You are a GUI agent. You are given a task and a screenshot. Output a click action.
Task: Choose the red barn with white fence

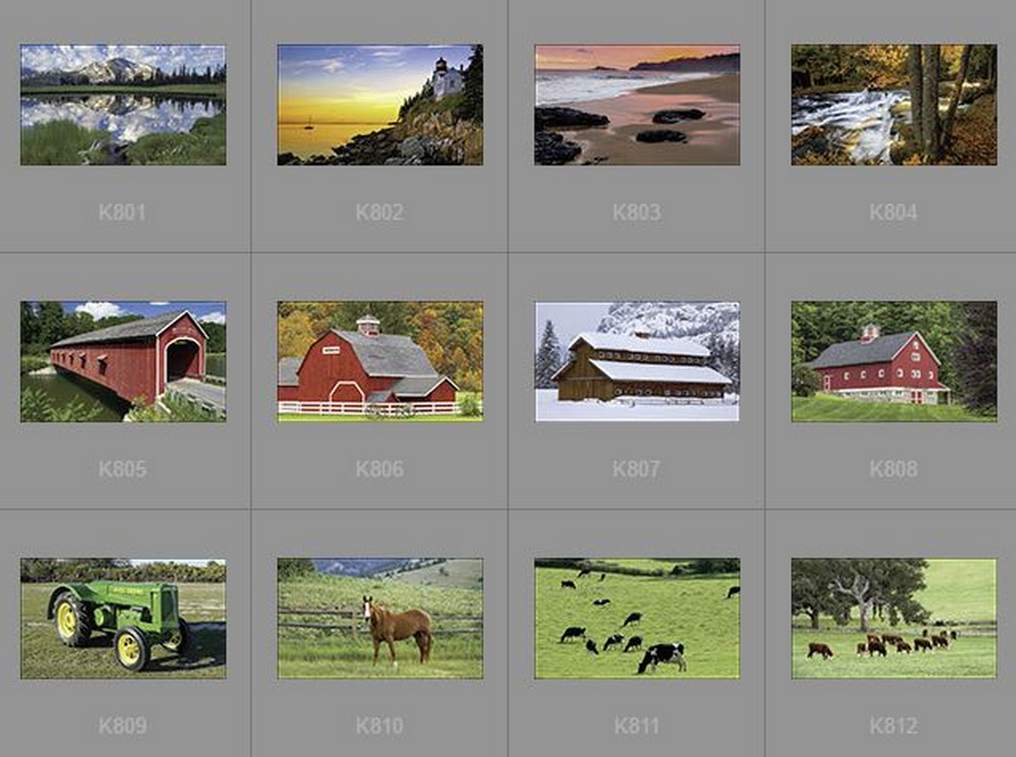[380, 361]
